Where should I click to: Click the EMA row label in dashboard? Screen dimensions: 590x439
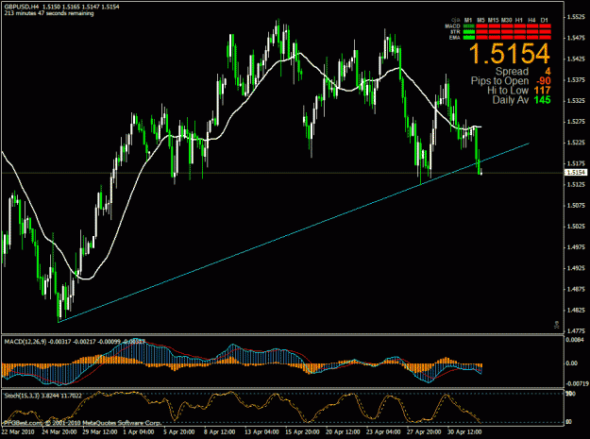455,38
